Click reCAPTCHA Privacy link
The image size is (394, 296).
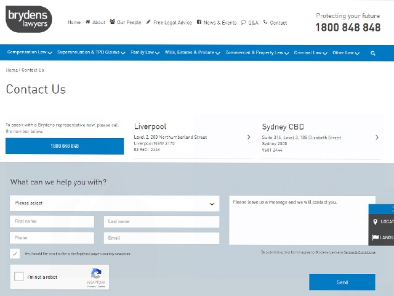click(92, 286)
